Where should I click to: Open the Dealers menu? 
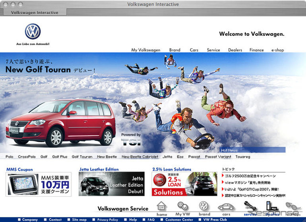pyautogui.click(x=235, y=50)
